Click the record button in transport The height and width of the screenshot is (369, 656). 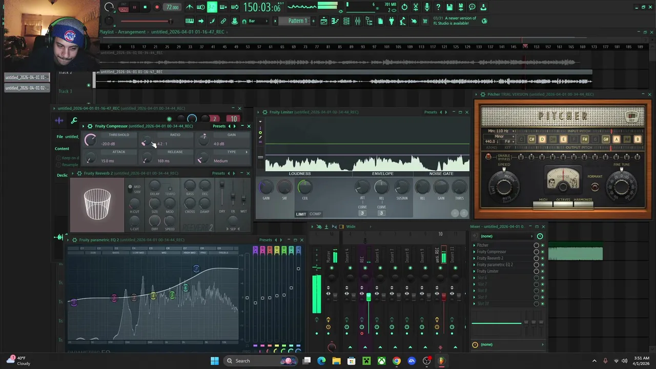click(x=157, y=7)
